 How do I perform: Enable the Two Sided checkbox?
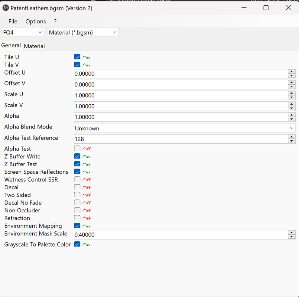(77, 195)
